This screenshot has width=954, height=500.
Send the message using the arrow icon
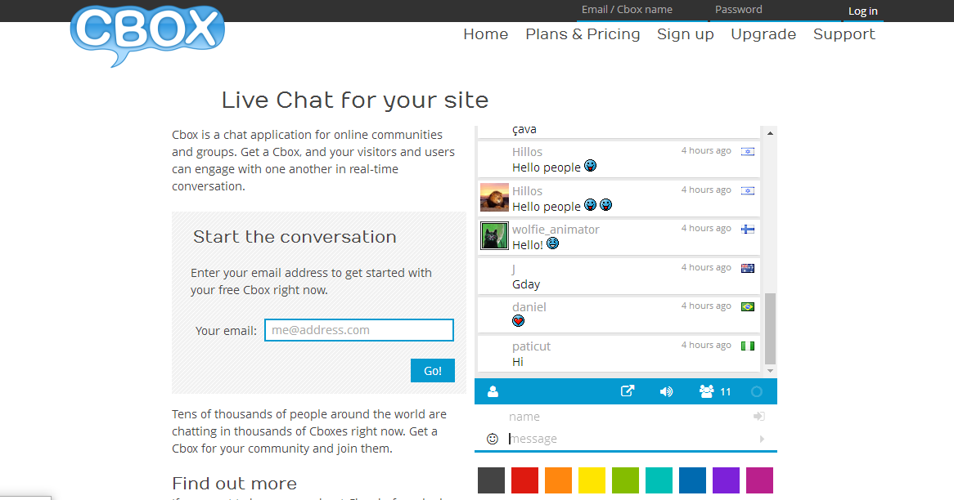tap(762, 439)
